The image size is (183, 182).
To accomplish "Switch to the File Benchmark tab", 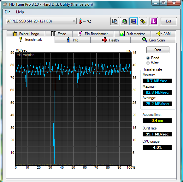I will [x=93, y=34].
